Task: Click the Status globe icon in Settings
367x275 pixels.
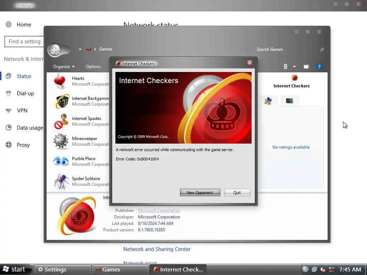Action: (9, 76)
